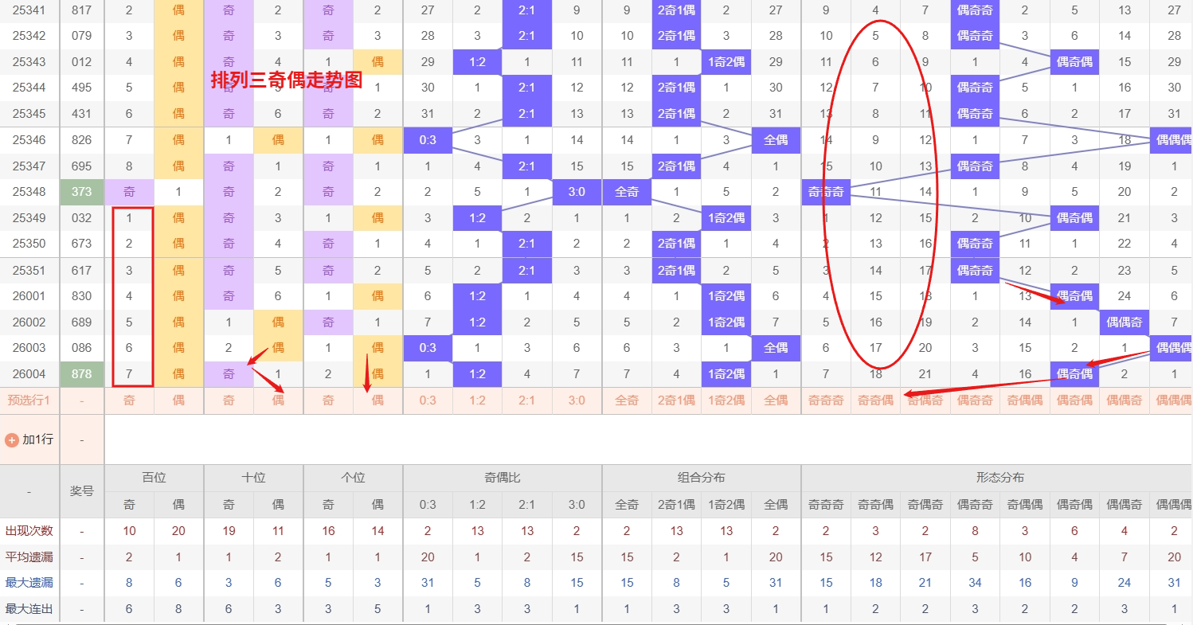Click the 形态分布 column group header
The image size is (1193, 625).
[999, 478]
